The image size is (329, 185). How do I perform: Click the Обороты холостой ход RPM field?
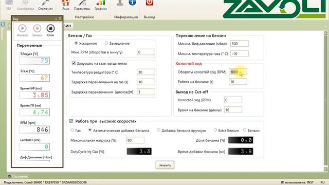[238, 72]
